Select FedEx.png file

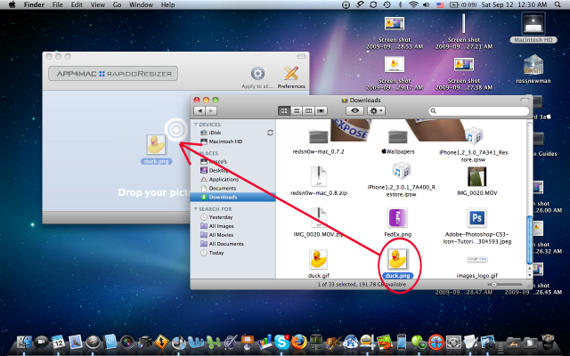click(398, 222)
